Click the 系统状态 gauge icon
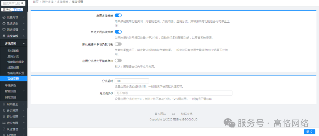The width and height of the screenshot is (319, 136). click(4, 24)
